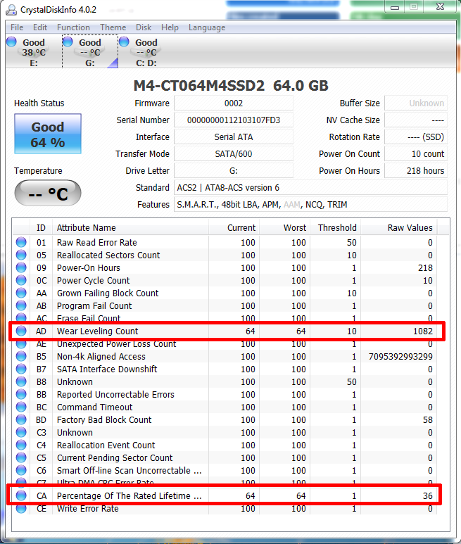Click the status orb for Grown Failing Block Count
461x544 pixels.
point(21,293)
